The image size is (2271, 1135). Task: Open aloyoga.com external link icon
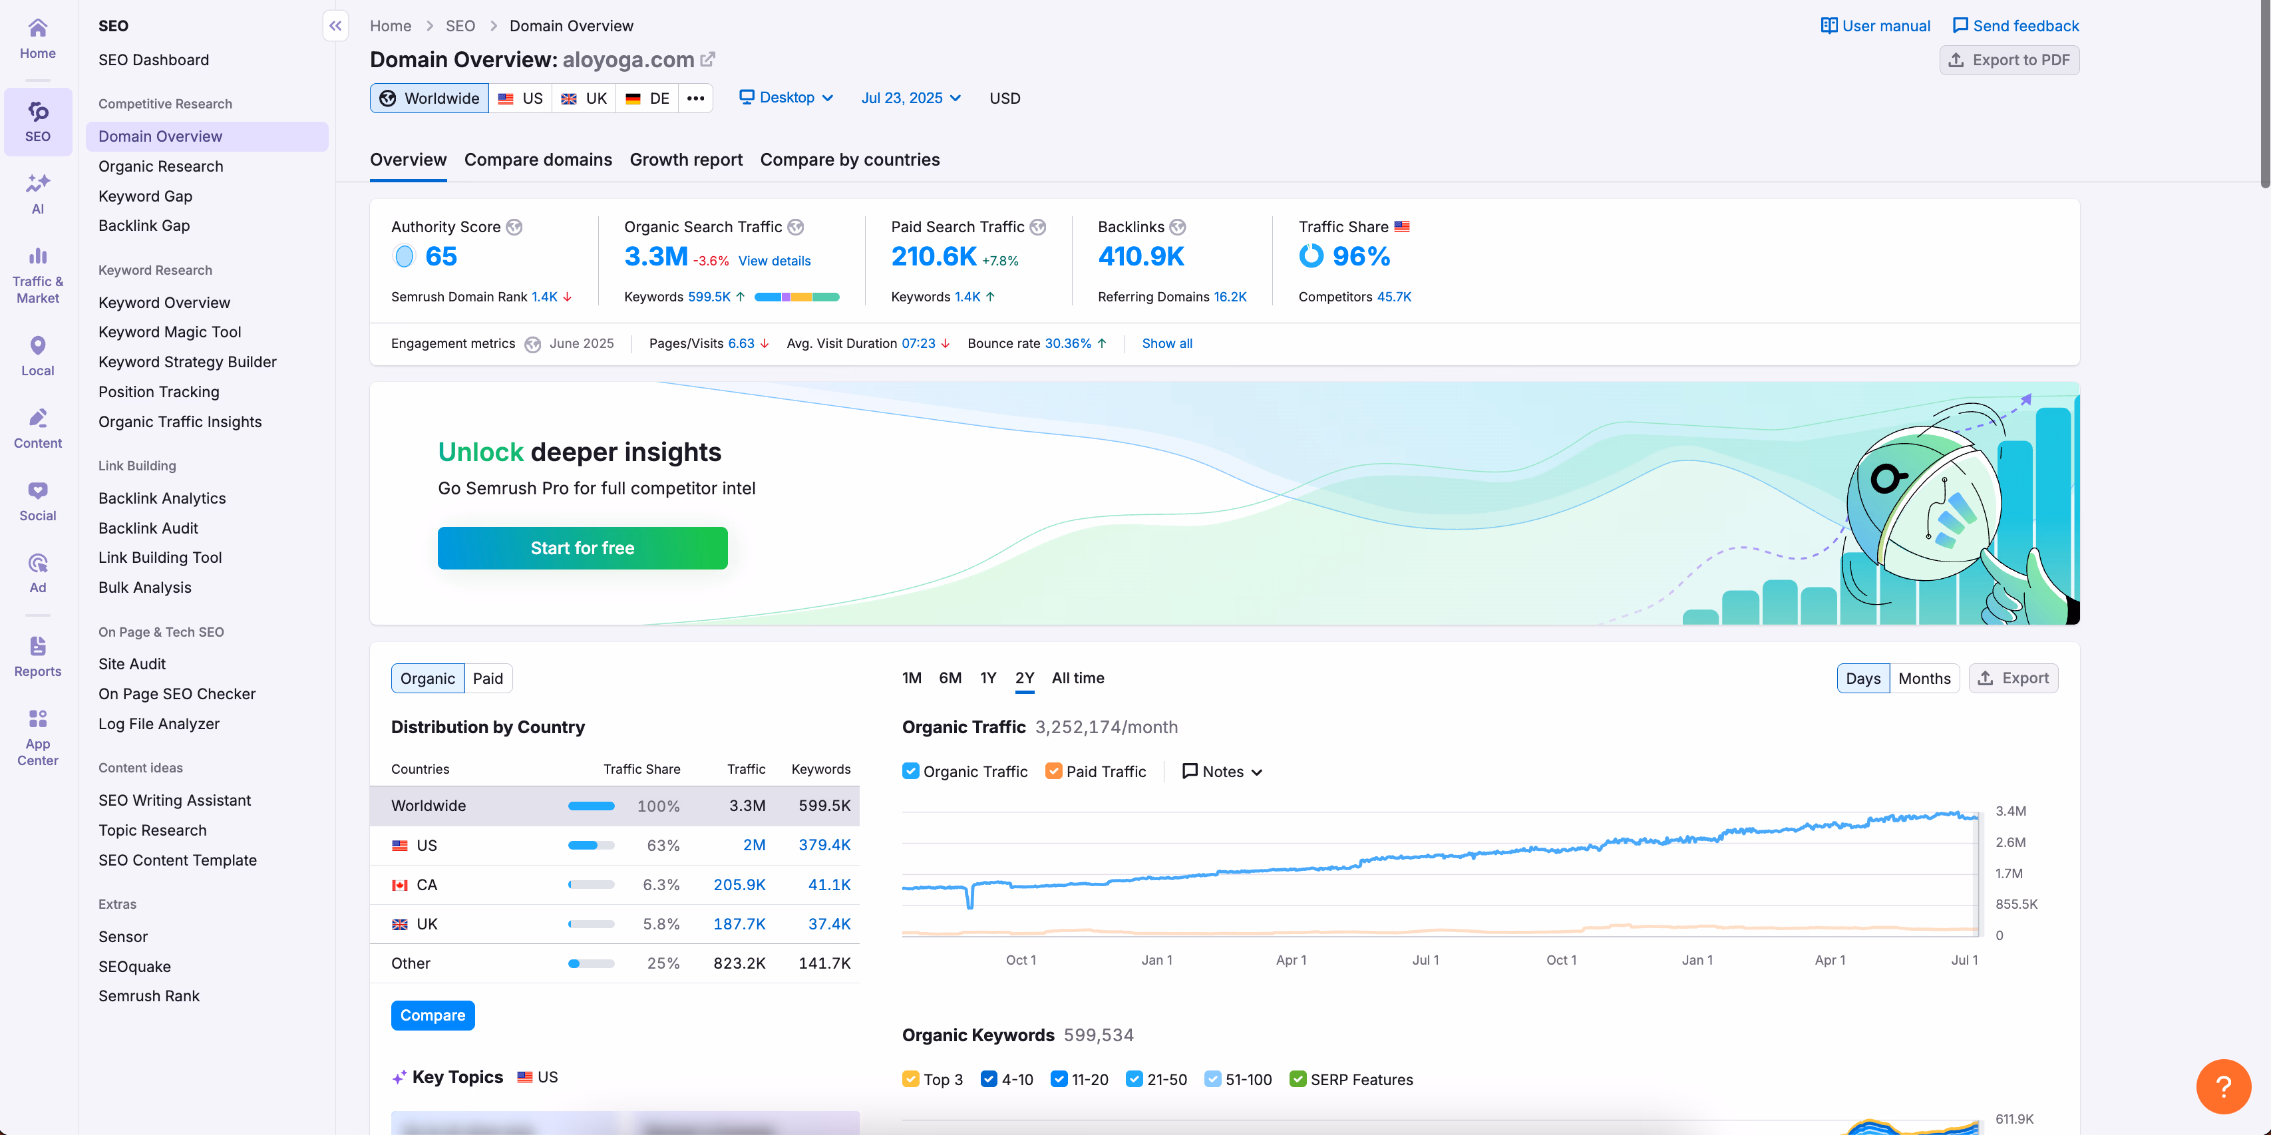707,59
